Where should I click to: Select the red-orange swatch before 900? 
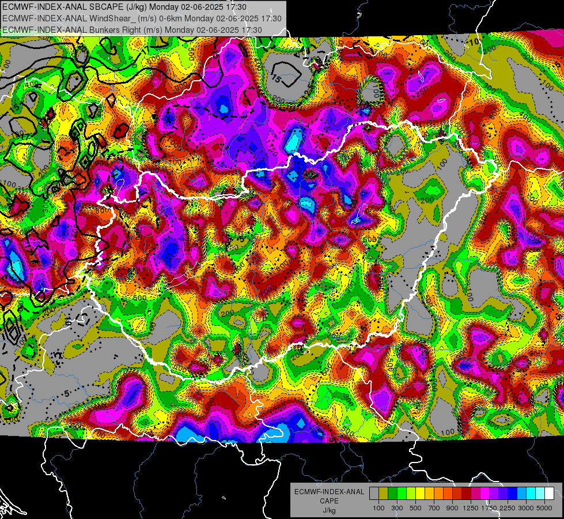pyautogui.click(x=448, y=494)
